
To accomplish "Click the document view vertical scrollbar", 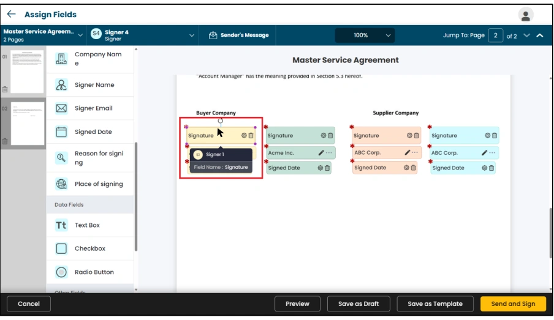I will [551, 233].
